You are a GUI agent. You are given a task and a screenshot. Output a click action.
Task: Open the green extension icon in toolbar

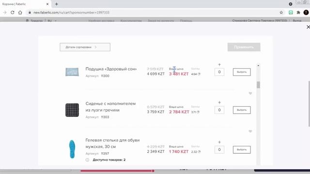pos(291,13)
